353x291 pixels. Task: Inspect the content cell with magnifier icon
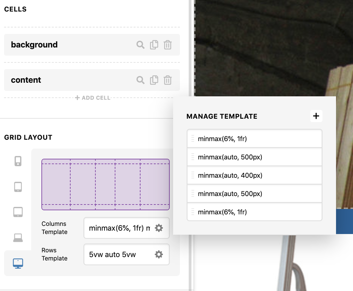tap(141, 80)
